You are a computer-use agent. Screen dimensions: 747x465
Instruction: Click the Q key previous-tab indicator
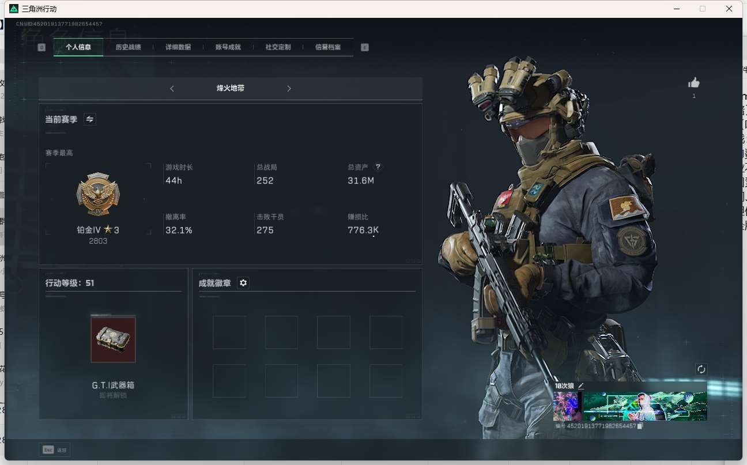[x=41, y=47]
